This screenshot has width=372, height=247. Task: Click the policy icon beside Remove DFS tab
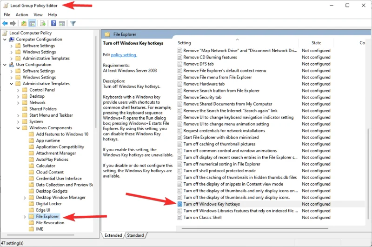pyautogui.click(x=180, y=64)
